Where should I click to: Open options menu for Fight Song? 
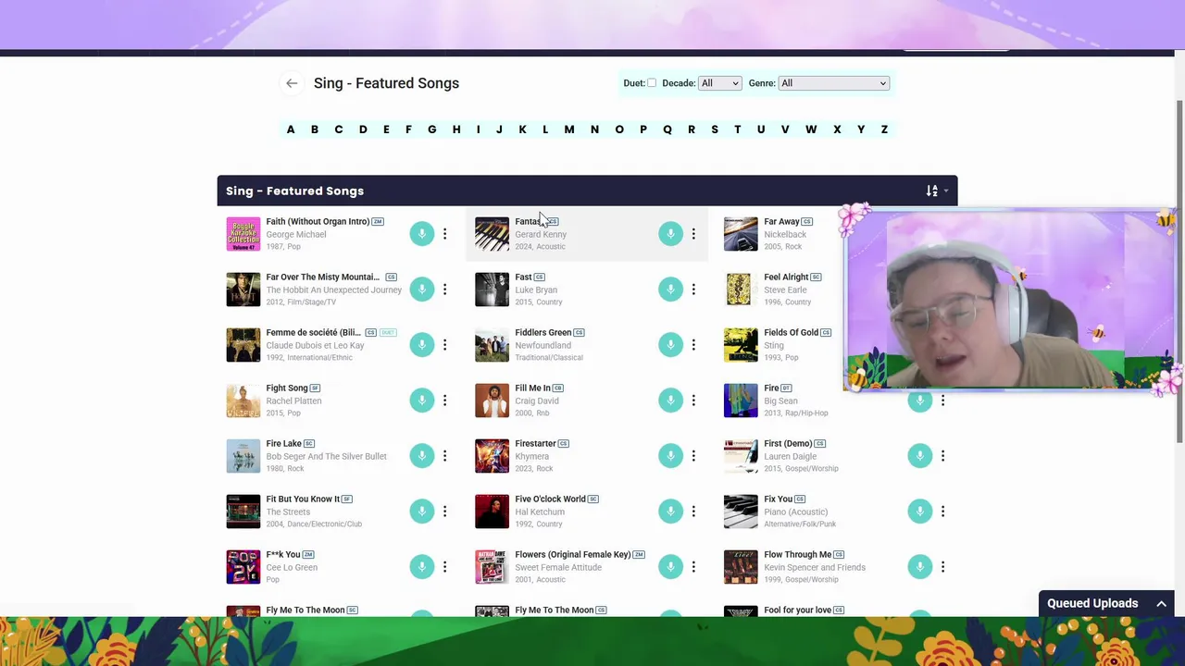[444, 401]
